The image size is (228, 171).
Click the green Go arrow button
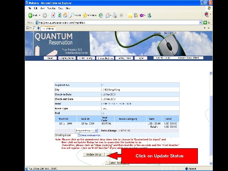pyautogui.click(x=205, y=22)
